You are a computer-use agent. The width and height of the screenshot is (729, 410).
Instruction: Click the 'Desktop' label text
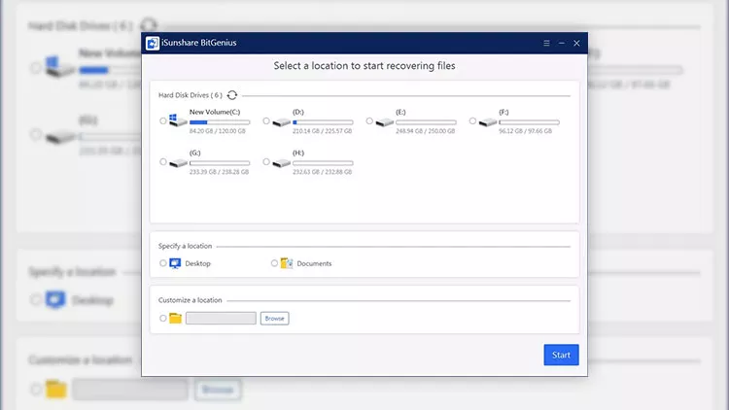(x=197, y=263)
